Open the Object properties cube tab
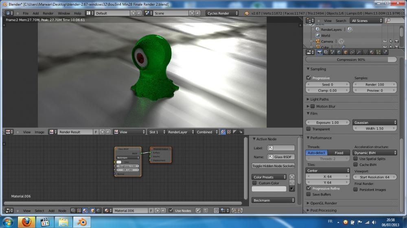This screenshot has height=228, width=407. coord(346,52)
